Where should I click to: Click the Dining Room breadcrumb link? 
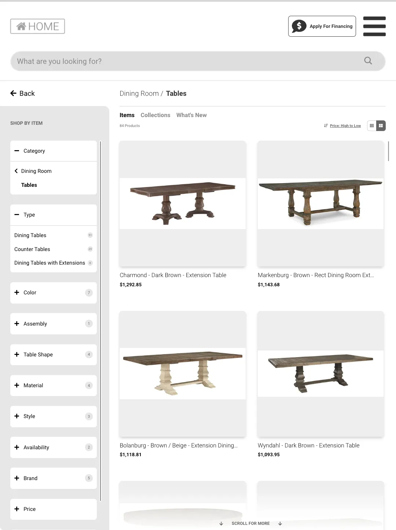(x=139, y=94)
